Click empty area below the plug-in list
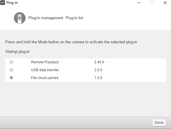Screen dimensions: 171x129 tap(85, 99)
